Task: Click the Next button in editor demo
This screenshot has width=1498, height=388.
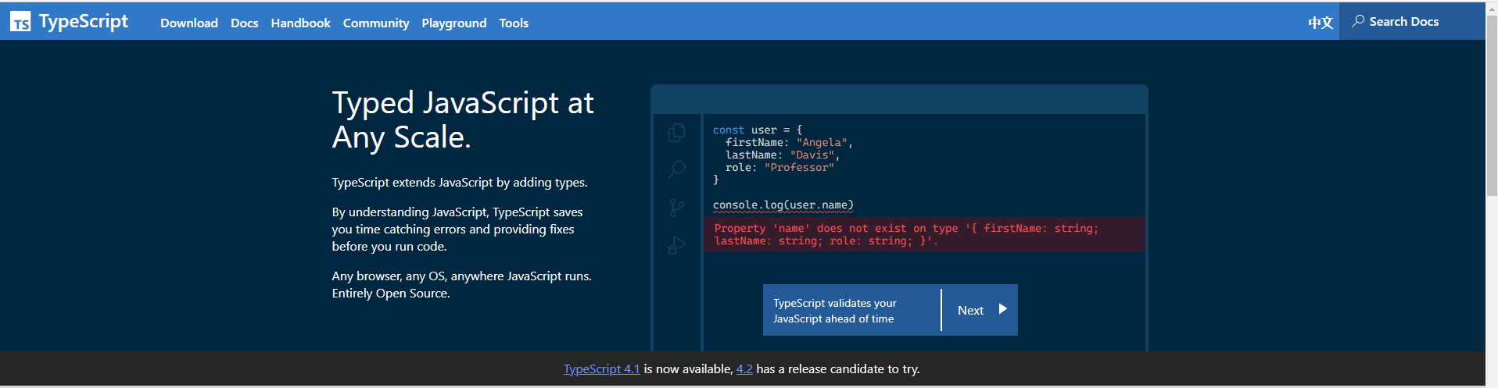Action: click(x=980, y=310)
